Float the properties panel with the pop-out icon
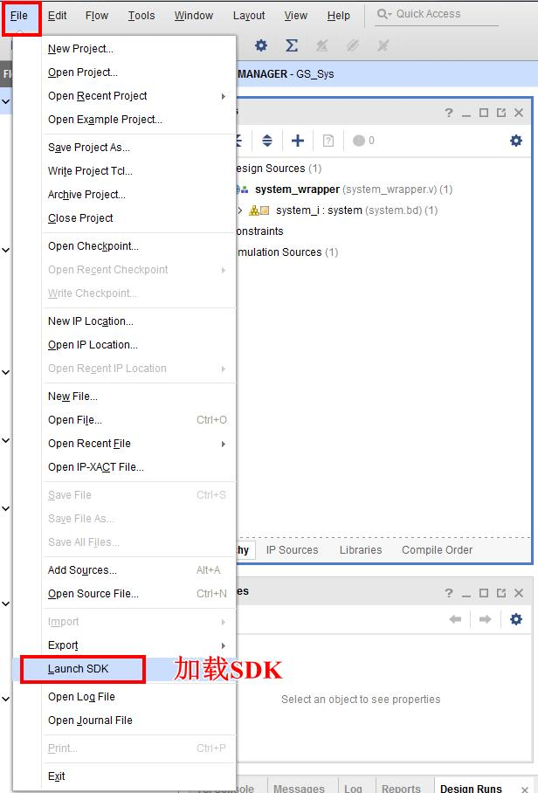This screenshot has width=538, height=793. [501, 593]
